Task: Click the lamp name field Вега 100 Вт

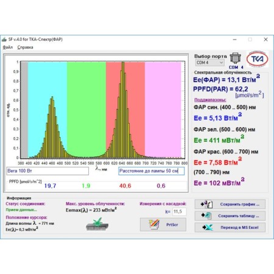Action: pyautogui.click(x=47, y=171)
